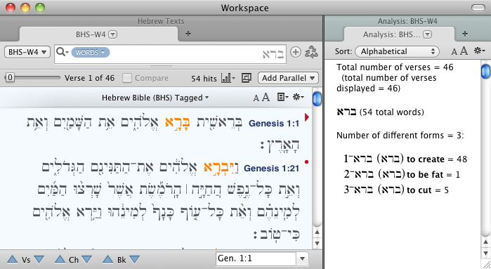Increase text size with the large A in Analysis pane
The height and width of the screenshot is (269, 491).
[464, 51]
